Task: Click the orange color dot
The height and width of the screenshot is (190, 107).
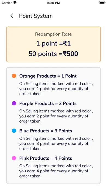Action: point(14,76)
